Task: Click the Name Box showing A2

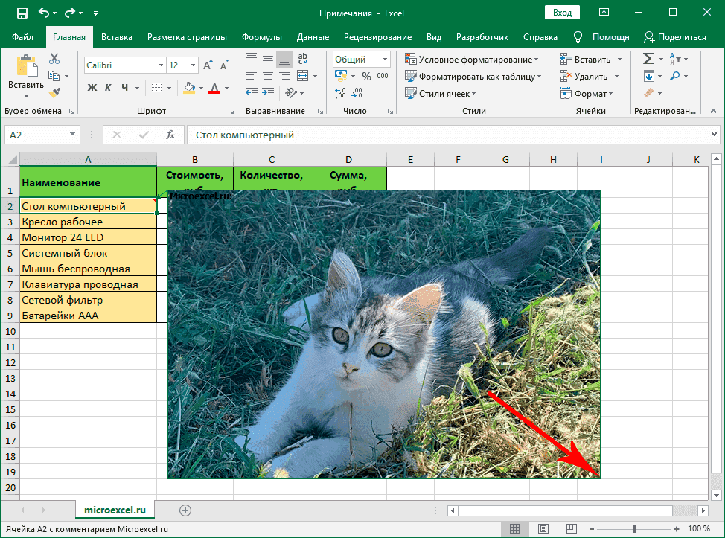Action: pyautogui.click(x=36, y=135)
